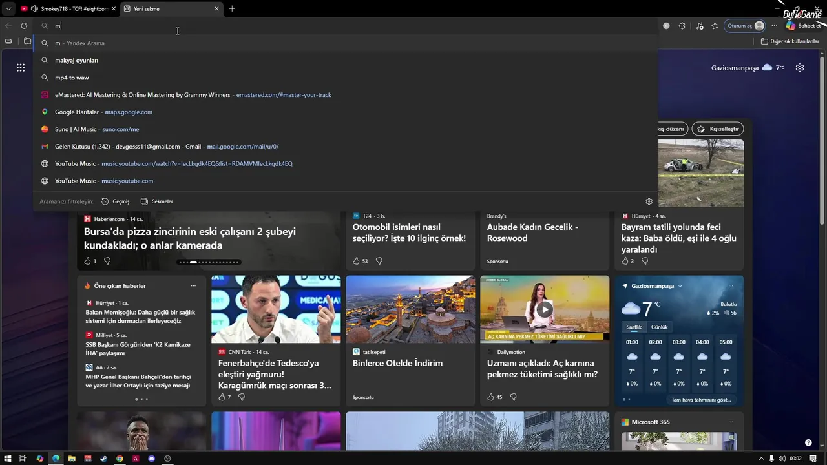Dislike the Bursa pizza article
Viewport: 827px width, 465px height.
click(x=107, y=261)
